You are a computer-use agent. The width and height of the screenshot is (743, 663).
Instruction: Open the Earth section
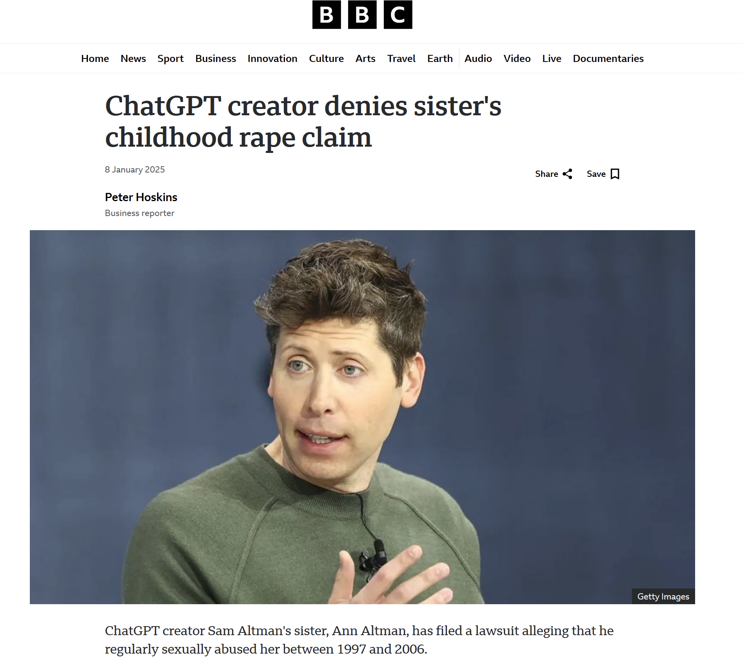point(440,58)
